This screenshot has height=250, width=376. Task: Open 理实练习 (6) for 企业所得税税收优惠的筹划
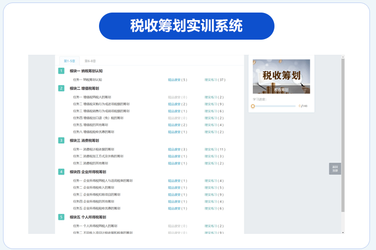[x=214, y=208]
